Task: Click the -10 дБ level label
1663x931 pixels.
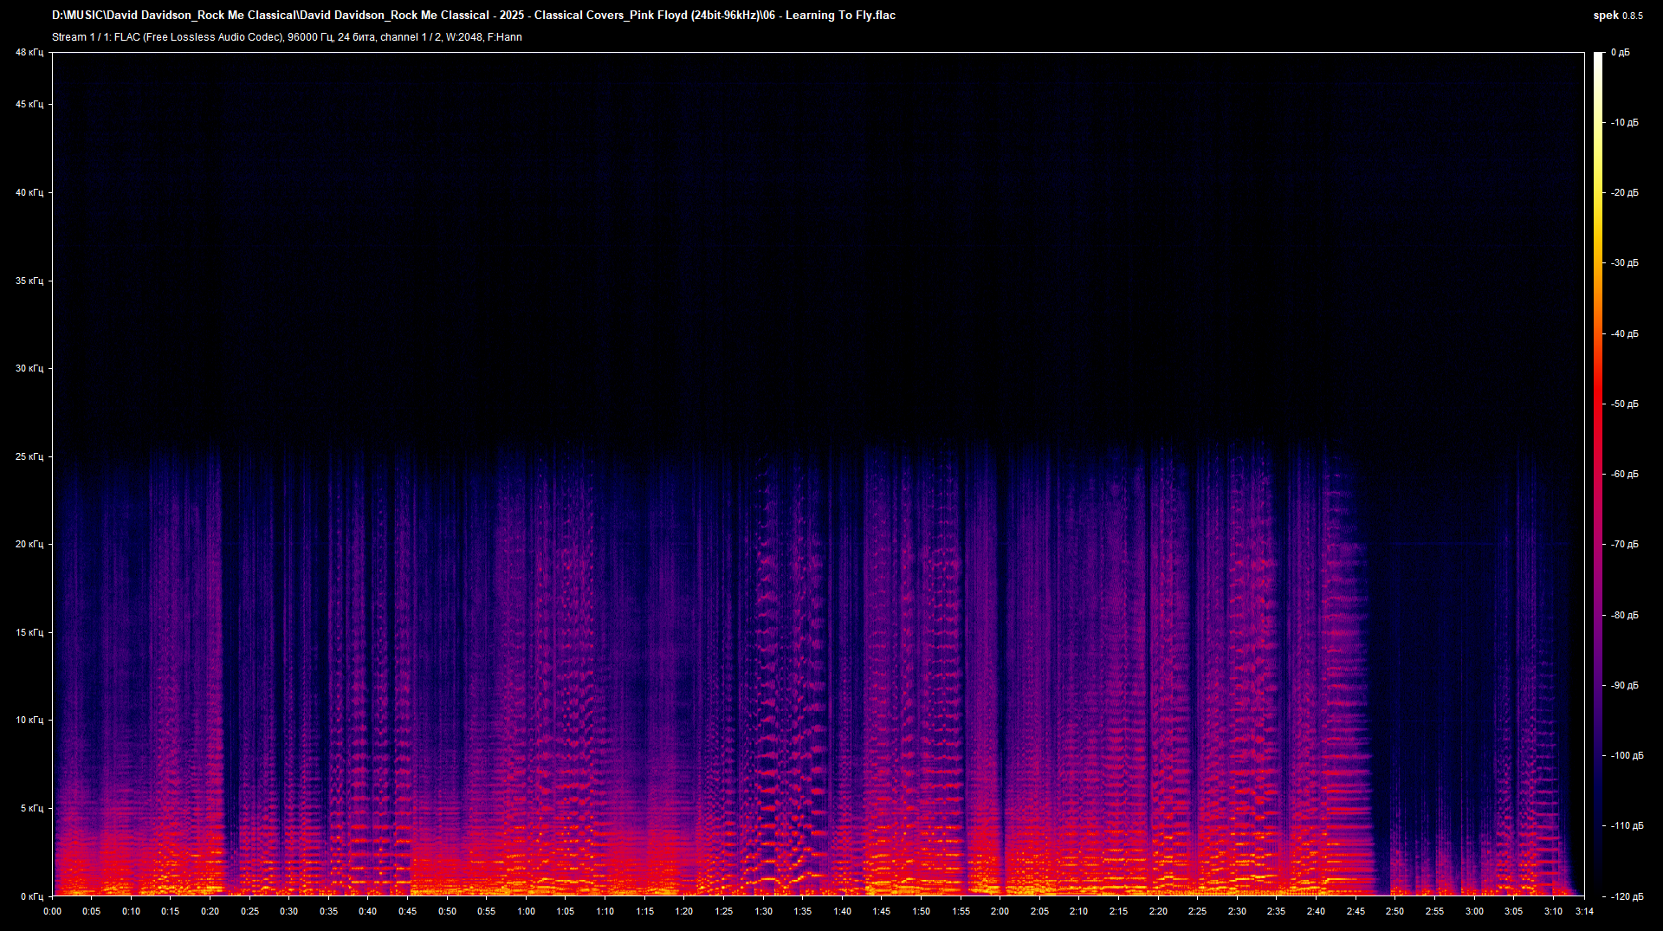Action: [x=1625, y=123]
